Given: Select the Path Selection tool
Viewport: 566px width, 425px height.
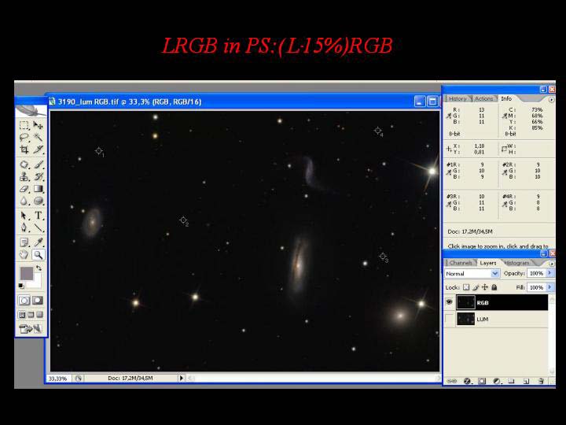Looking at the screenshot, I should 24,216.
